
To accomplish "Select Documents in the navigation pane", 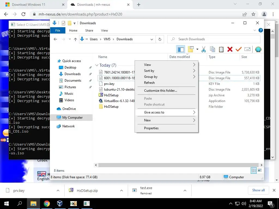I will click(x=73, y=81).
